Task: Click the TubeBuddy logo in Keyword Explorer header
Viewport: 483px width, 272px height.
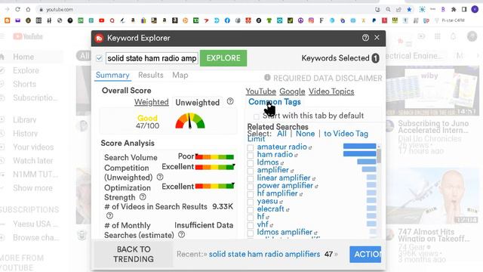Action: [x=99, y=39]
